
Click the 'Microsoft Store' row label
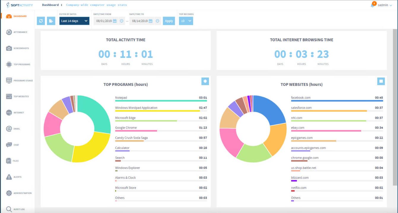[126, 188]
